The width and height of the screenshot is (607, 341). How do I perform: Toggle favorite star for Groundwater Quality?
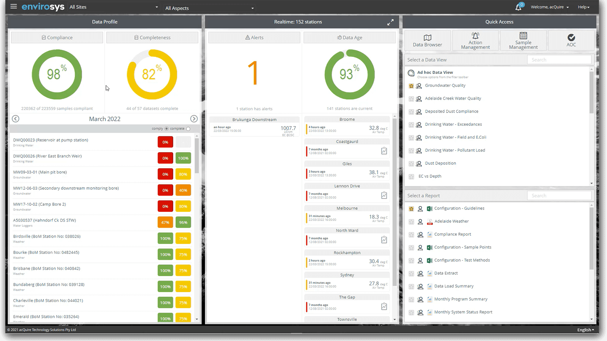coord(411,86)
